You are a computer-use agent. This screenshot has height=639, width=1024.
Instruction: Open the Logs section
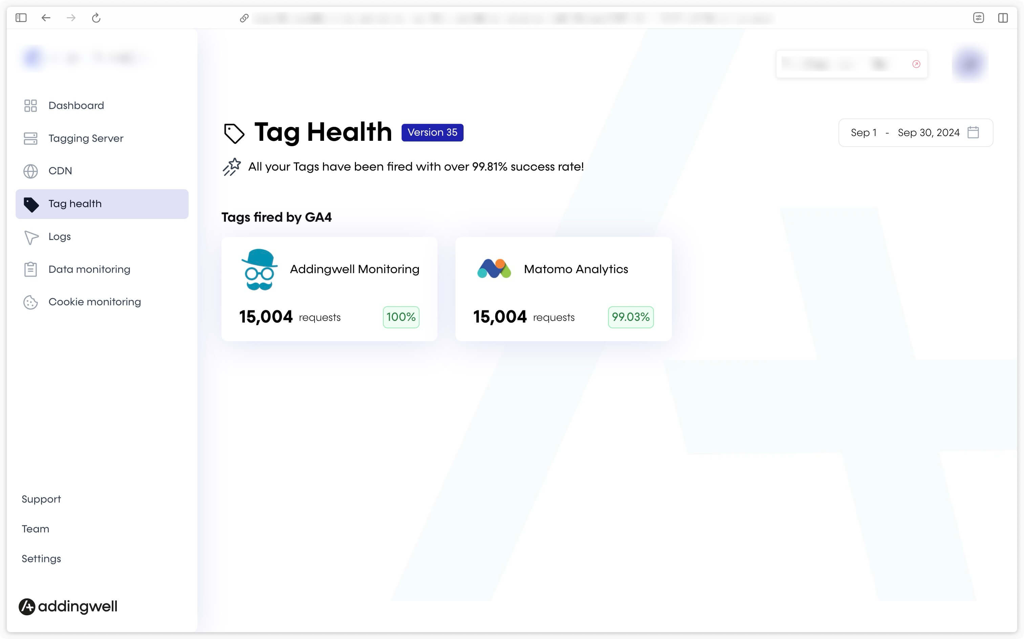coord(60,236)
